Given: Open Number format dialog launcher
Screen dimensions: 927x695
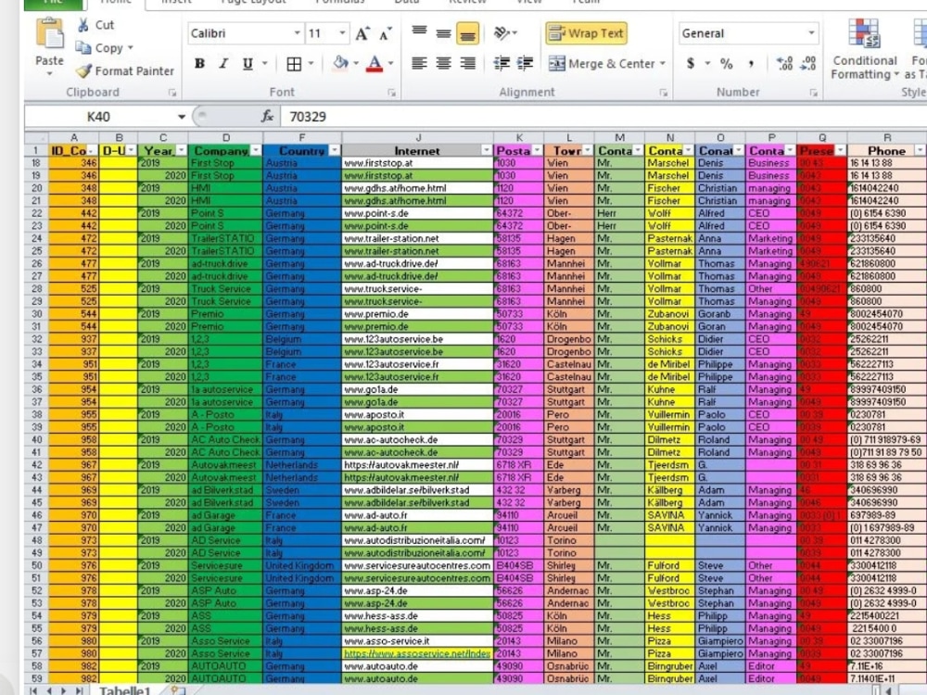Looking at the screenshot, I should 814,93.
